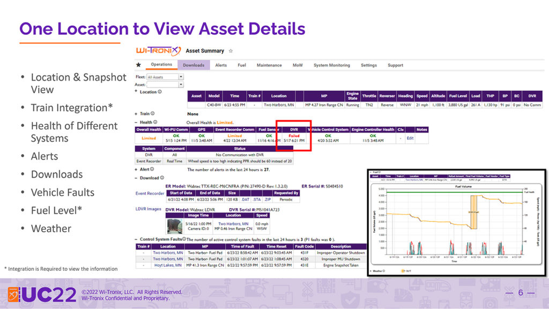This screenshot has height=309, width=549.
Task: Open the Asset dropdown selector
Action: coord(165,85)
